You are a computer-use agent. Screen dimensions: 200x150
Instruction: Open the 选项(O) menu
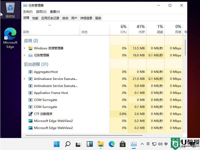pyautogui.click(x=41, y=12)
